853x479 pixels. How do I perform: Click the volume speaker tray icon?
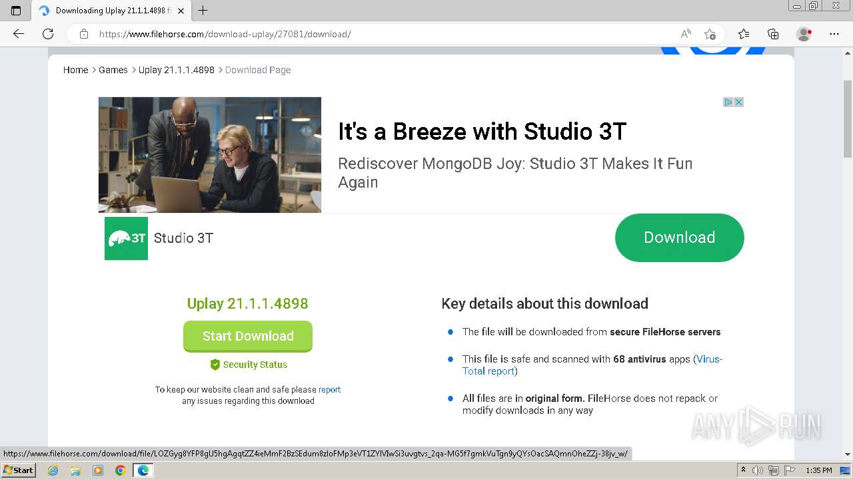[757, 470]
